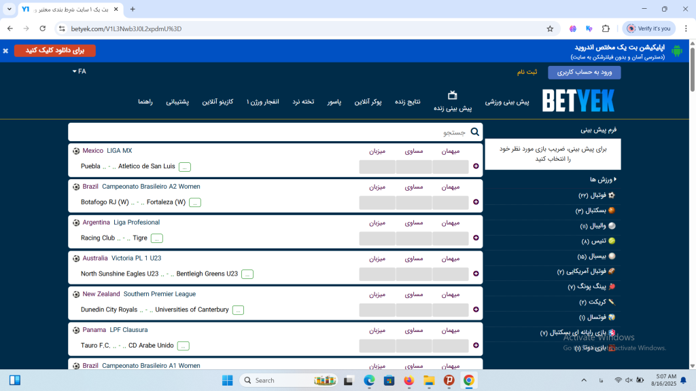This screenshot has height=391, width=696.
Task: Click soccer ball icon for Mexico LIGA MX
Action: coord(76,151)
